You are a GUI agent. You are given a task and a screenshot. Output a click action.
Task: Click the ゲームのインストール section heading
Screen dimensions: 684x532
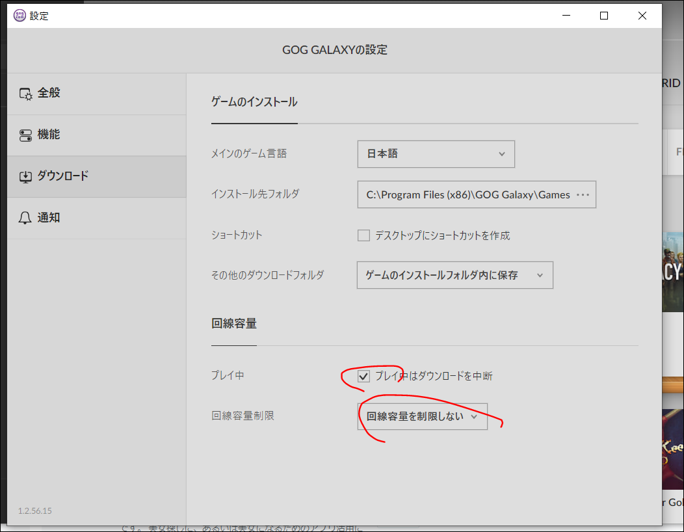click(254, 102)
